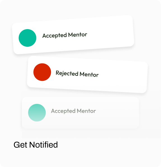Click the faded teal gradient circle
The image size is (161, 167).
pyautogui.click(x=37, y=113)
